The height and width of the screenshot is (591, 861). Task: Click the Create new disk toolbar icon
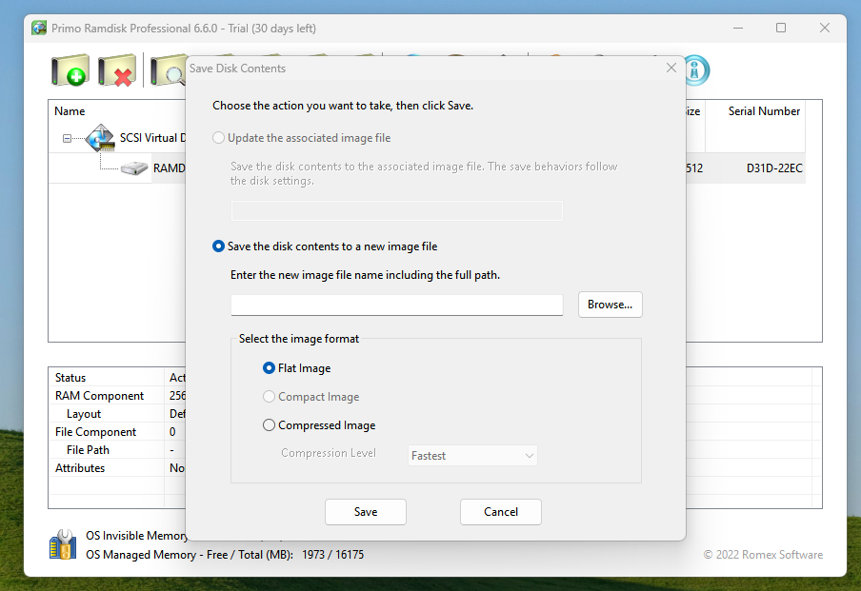(x=70, y=71)
